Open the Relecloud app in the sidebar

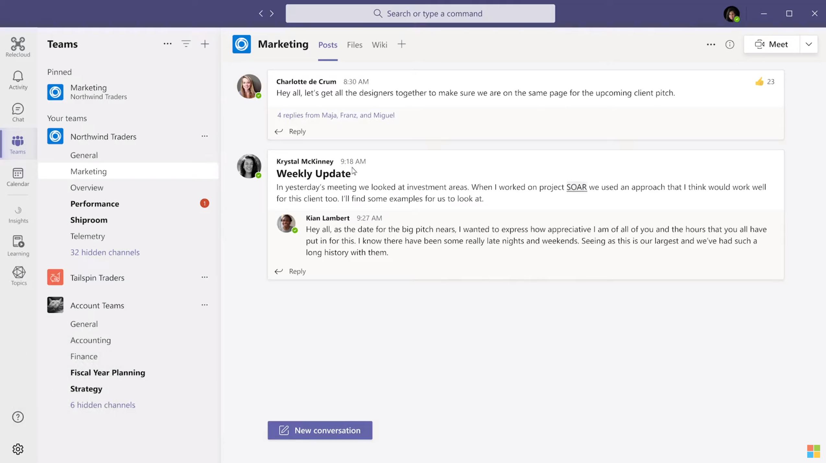coord(18,47)
